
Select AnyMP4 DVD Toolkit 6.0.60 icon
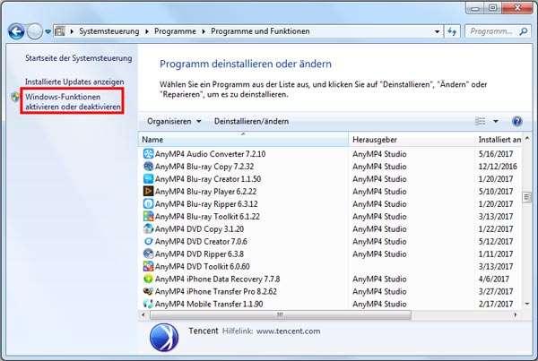point(148,266)
